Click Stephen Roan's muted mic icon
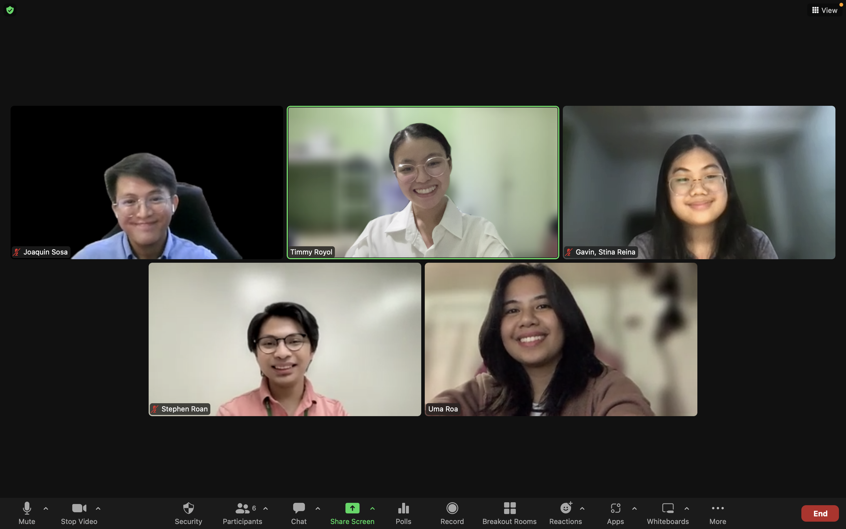Image resolution: width=846 pixels, height=529 pixels. (155, 409)
